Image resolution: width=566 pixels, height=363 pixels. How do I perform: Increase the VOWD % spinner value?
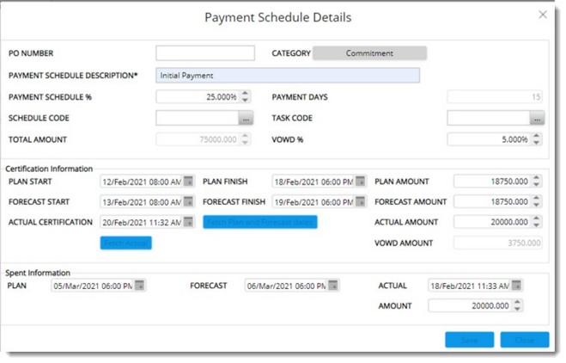point(538,135)
